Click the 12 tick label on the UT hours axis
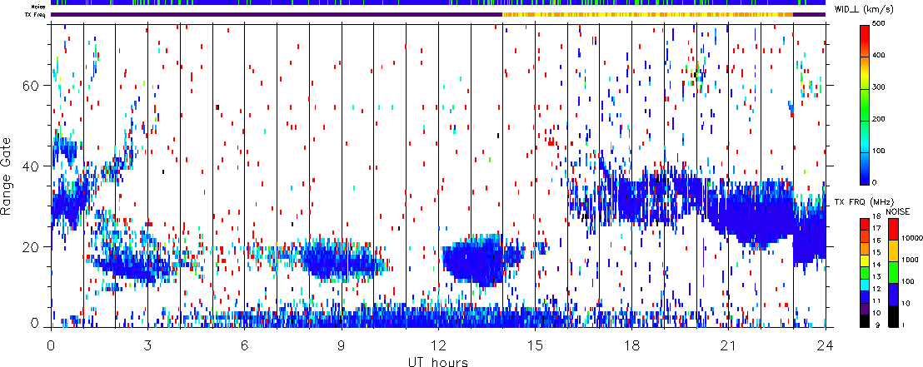The image size is (923, 367). (x=438, y=345)
